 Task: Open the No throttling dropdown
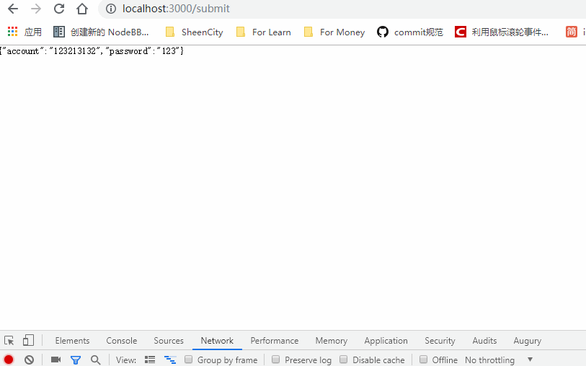tap(499, 360)
